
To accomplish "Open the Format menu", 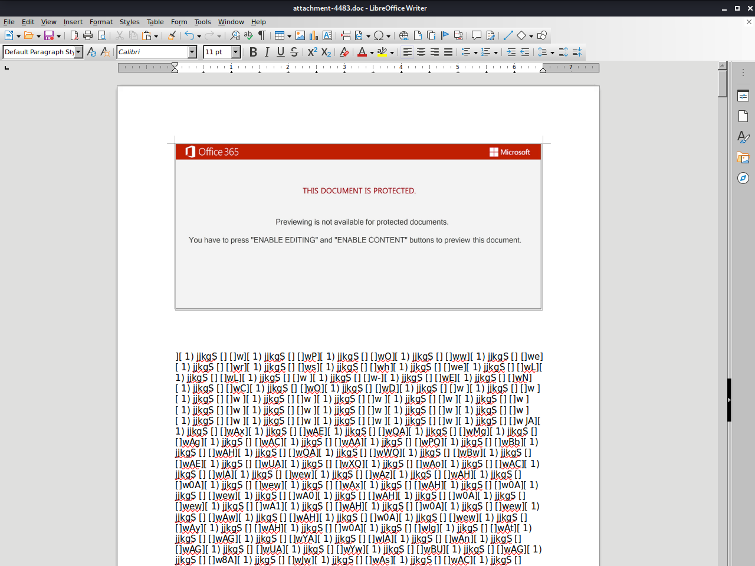I will [101, 22].
